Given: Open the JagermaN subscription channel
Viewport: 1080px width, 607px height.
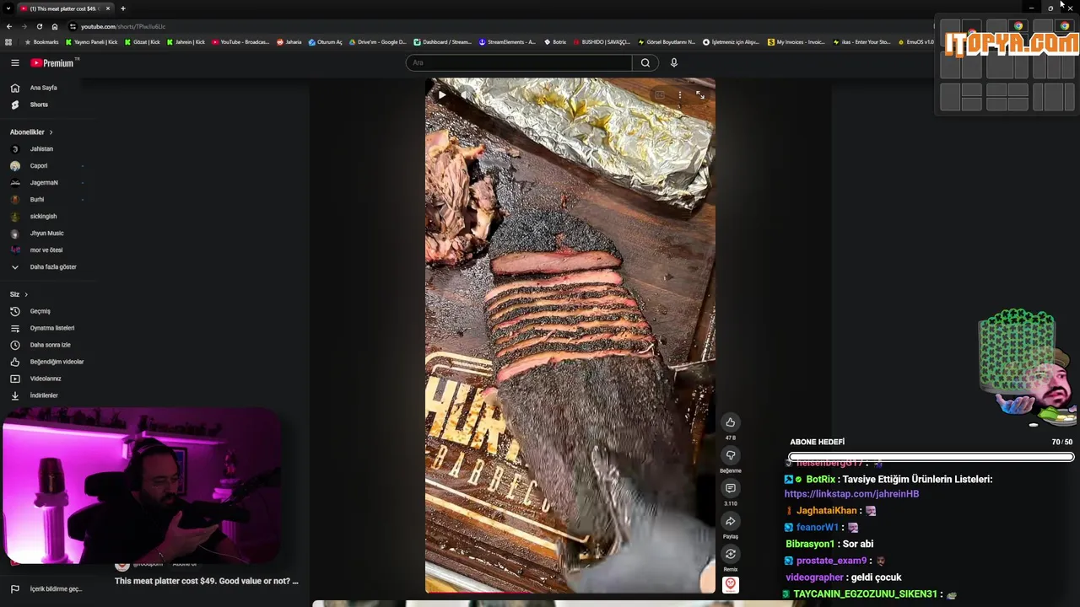Looking at the screenshot, I should (x=44, y=183).
